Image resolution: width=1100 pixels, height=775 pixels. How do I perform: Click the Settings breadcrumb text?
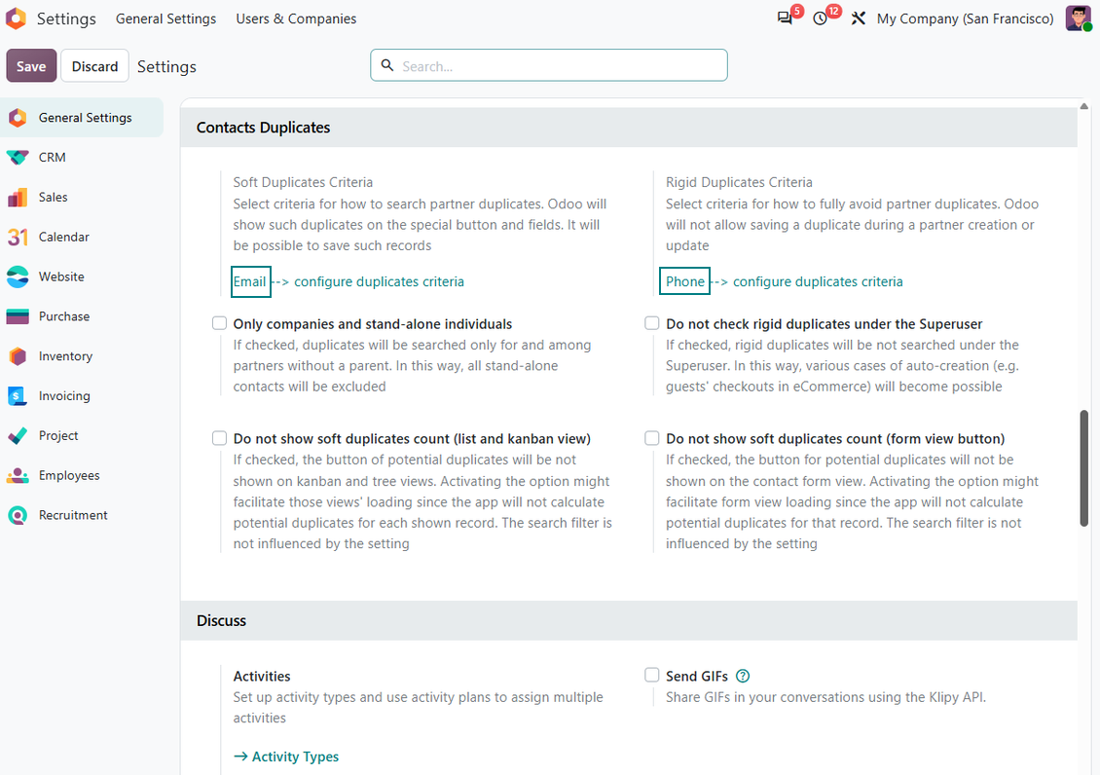167,66
